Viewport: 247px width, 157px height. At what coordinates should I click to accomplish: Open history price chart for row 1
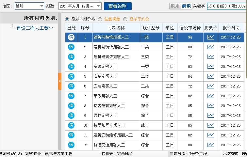[x=211, y=37]
